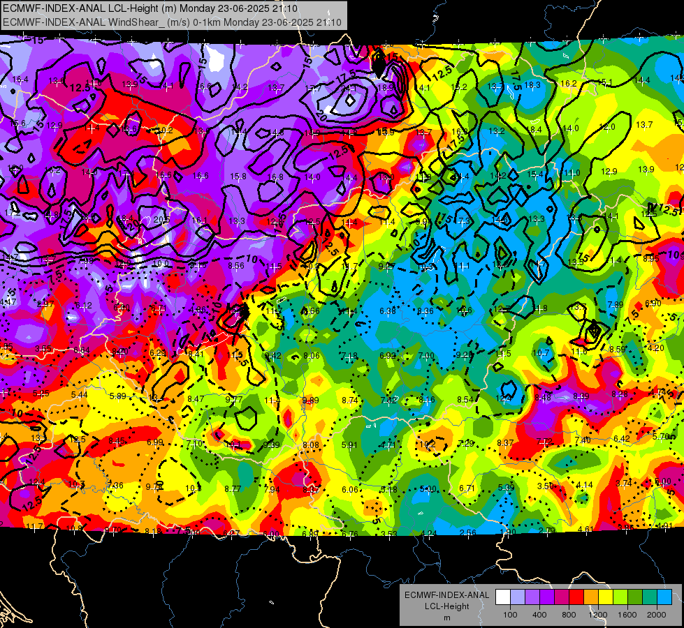Image resolution: width=684 pixels, height=628 pixels.
Task: Click the wind shear value 2.56
Action: [468, 532]
